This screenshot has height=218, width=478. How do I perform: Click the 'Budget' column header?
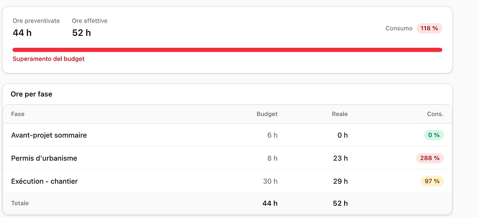coord(267,114)
